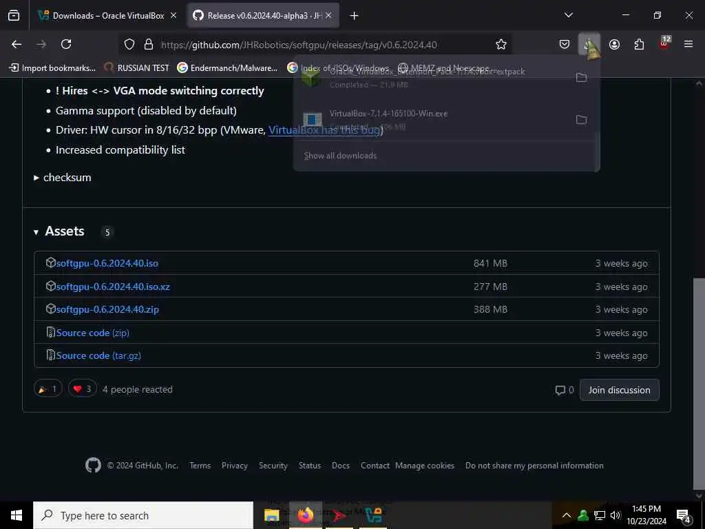
Task: Open the Security footer link
Action: pos(273,466)
